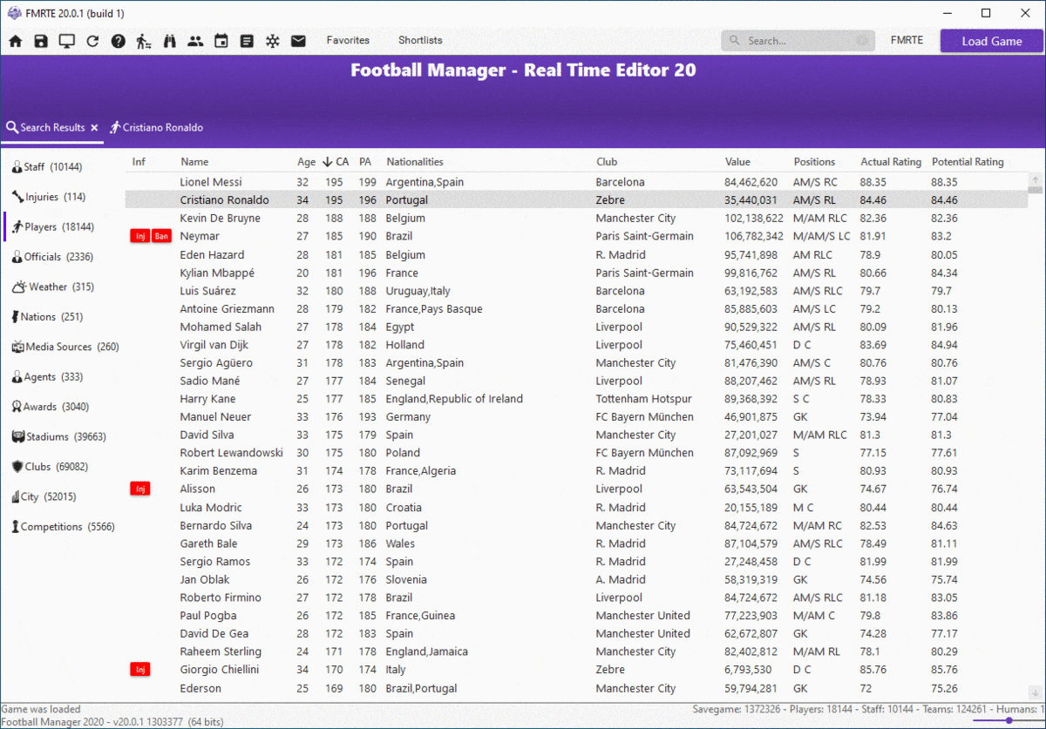This screenshot has height=729, width=1046.
Task: Click the people group icon
Action: click(x=195, y=41)
